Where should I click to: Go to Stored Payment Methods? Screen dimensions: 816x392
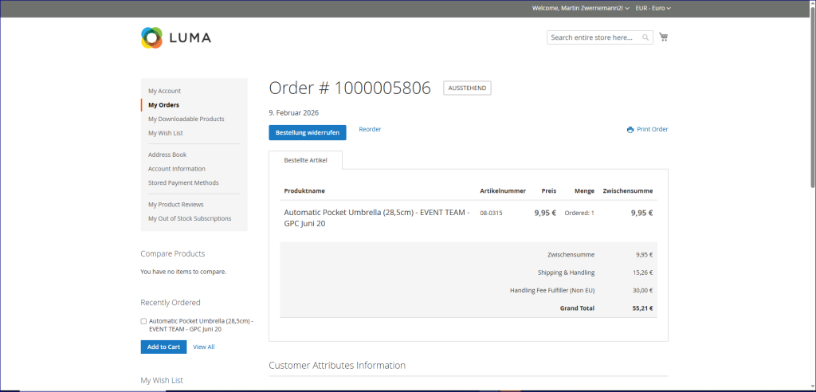click(x=183, y=182)
